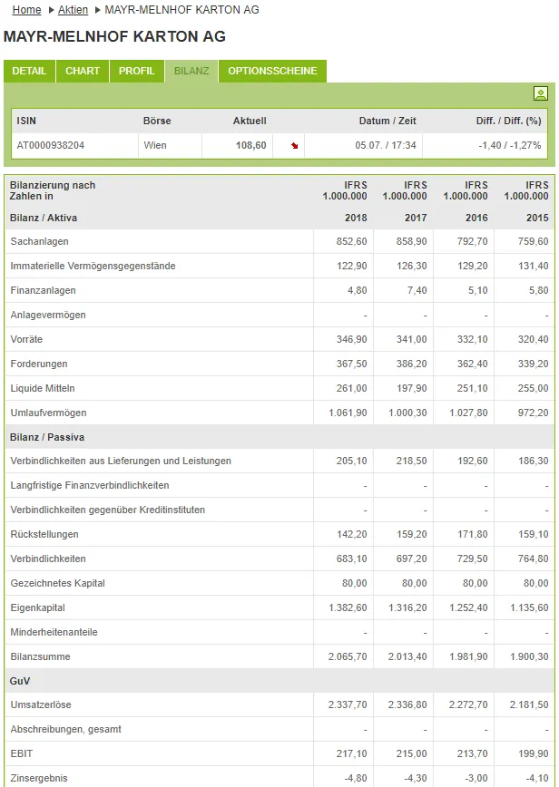
Task: Click the 2015 column header
Action: 537,218
